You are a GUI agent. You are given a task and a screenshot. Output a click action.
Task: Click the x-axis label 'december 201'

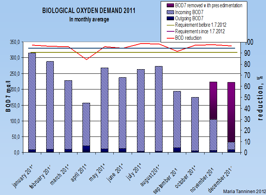click(x=220, y=179)
